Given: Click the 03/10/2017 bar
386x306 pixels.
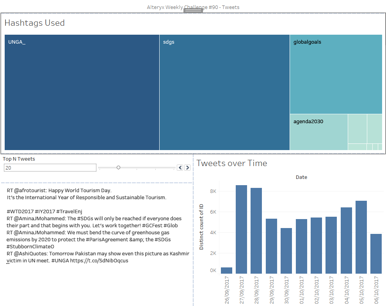Looking at the screenshot, I should point(331,245).
